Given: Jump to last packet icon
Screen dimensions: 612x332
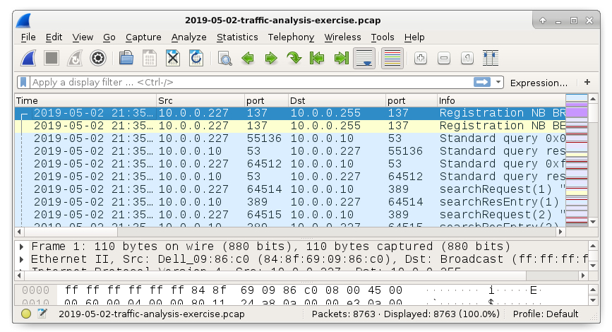Looking at the screenshot, I should click(341, 59).
